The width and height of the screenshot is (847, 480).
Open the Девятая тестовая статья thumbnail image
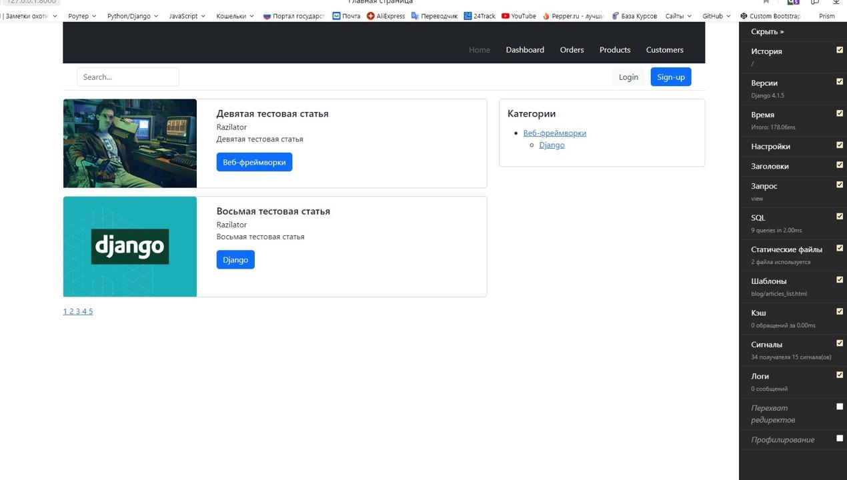point(130,143)
